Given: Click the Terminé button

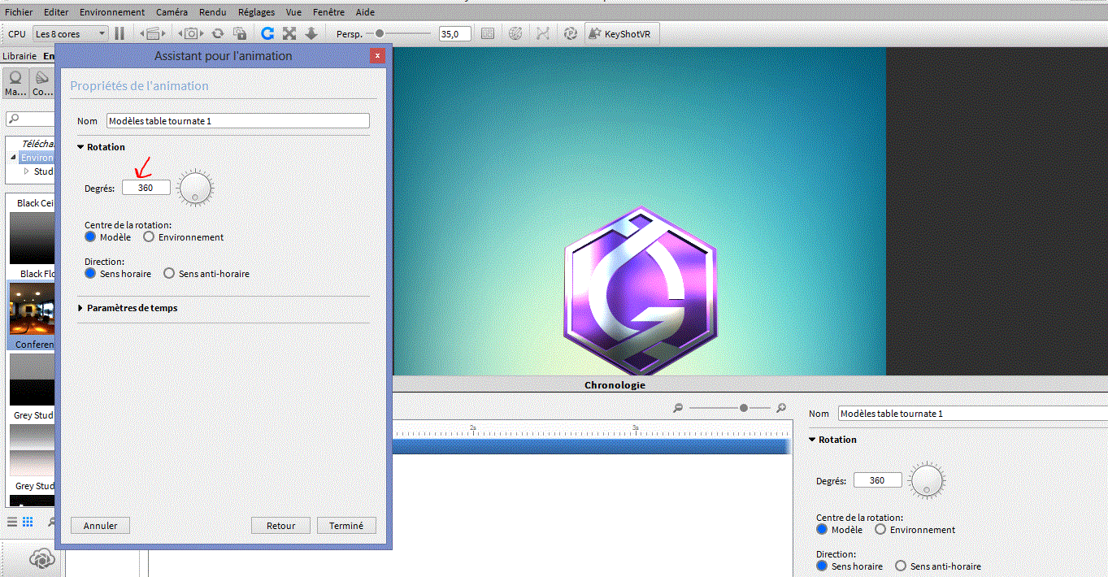Looking at the screenshot, I should pyautogui.click(x=346, y=526).
